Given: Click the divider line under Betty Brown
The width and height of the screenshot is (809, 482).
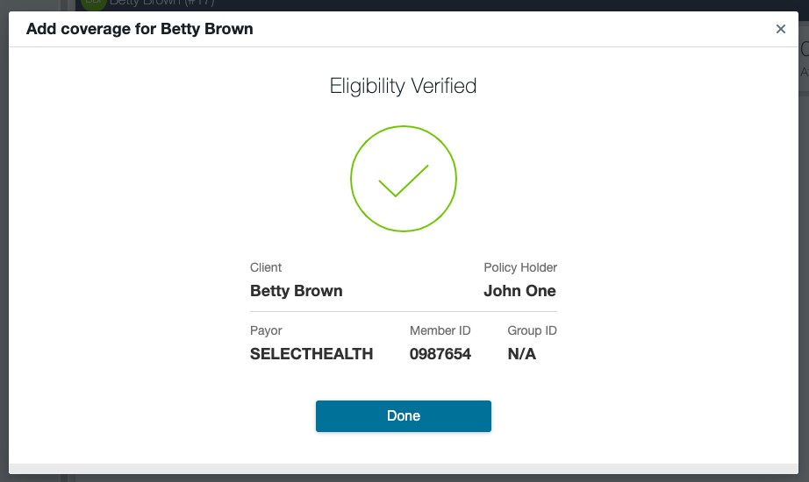Looking at the screenshot, I should click(x=404, y=311).
